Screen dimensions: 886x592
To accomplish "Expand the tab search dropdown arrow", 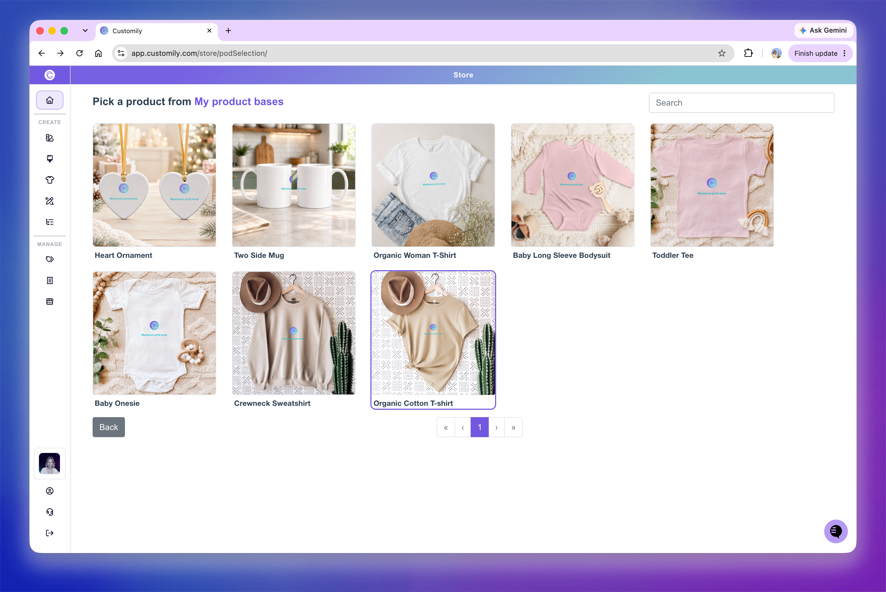I will [85, 31].
